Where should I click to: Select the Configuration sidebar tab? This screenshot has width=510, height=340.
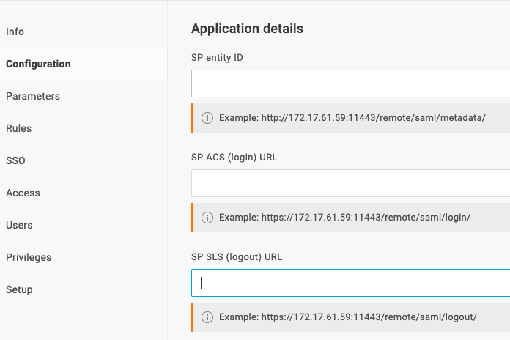(38, 64)
